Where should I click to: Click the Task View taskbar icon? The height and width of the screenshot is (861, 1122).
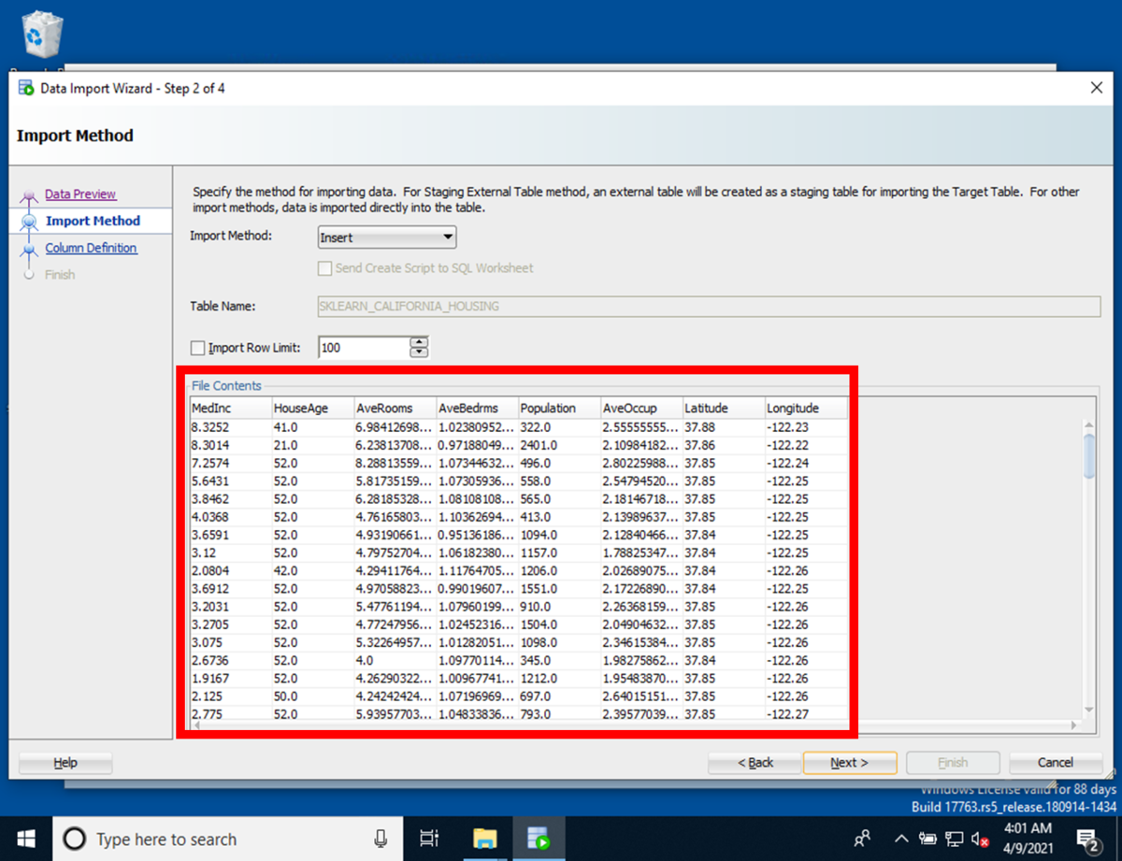429,838
